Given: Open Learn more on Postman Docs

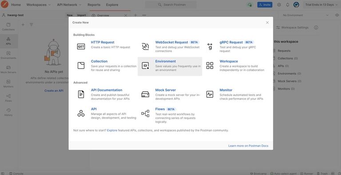Looking at the screenshot, I should pyautogui.click(x=248, y=146).
